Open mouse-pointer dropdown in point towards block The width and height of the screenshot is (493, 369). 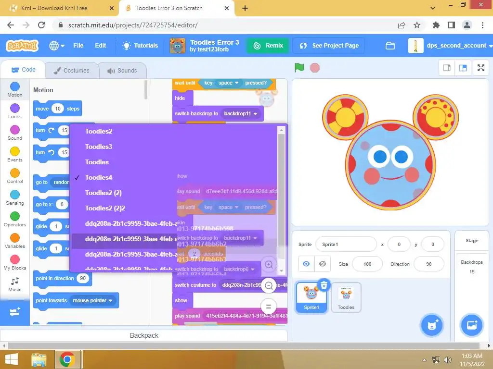[x=93, y=300]
